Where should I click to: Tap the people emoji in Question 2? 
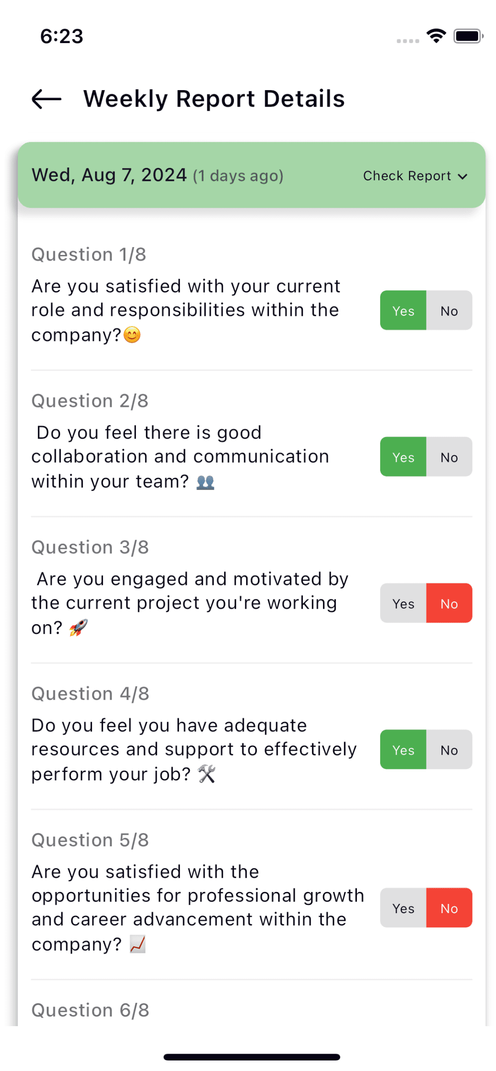point(205,482)
